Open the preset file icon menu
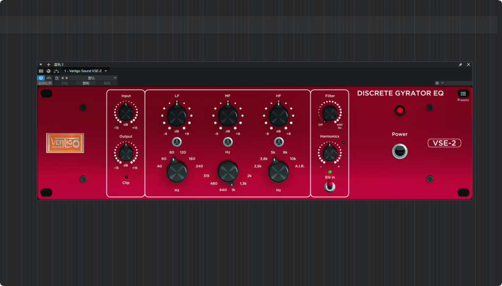502x286 pixels. [x=57, y=78]
